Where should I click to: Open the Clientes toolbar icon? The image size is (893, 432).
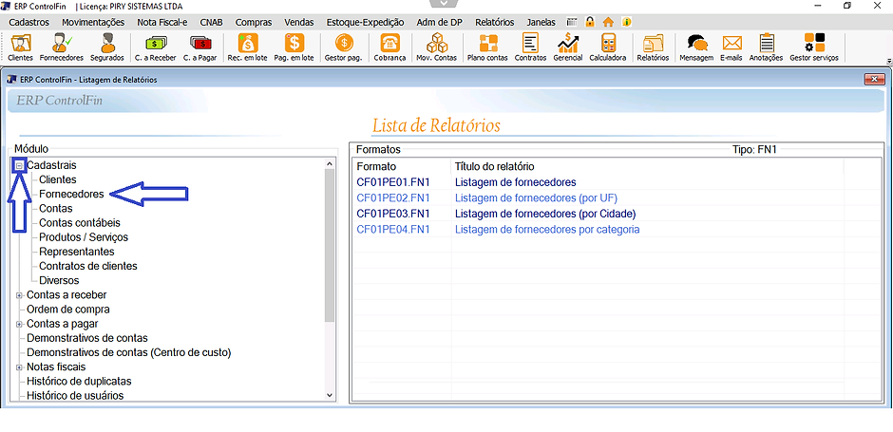coord(21,47)
